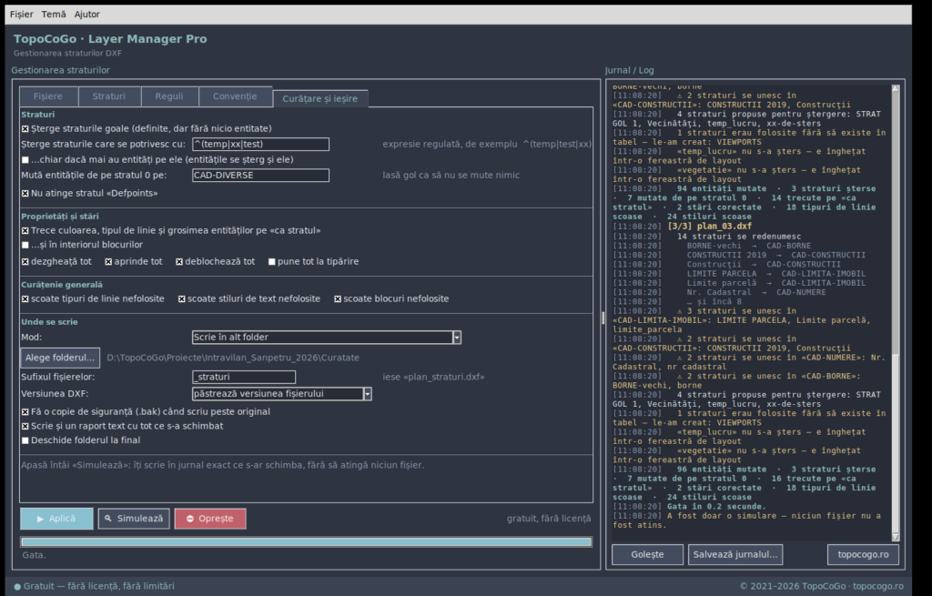
Task: Click the green status dot in status bar
Action: coord(17,587)
